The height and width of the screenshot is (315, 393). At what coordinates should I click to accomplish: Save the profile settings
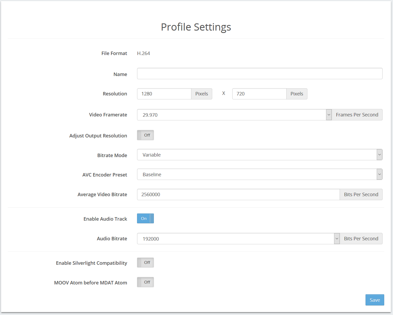click(x=375, y=300)
